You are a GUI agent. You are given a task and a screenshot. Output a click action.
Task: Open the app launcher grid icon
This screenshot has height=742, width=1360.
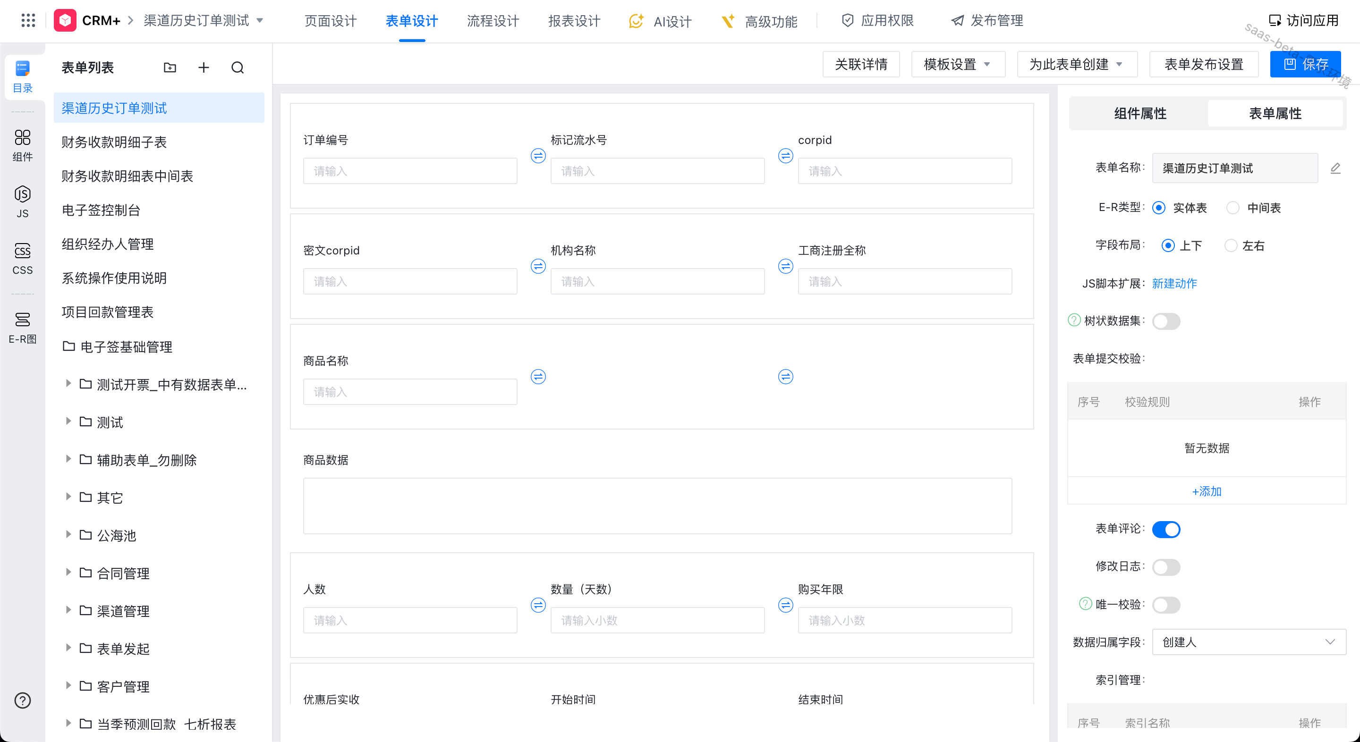point(28,21)
